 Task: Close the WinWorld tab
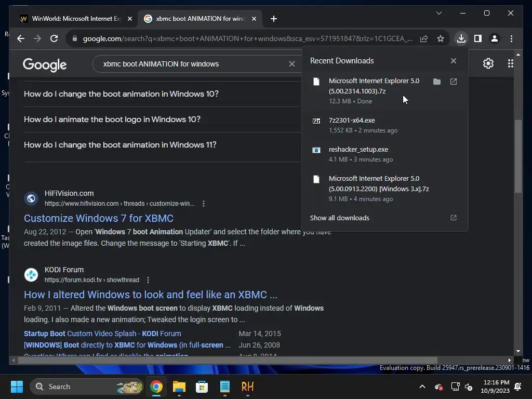click(129, 19)
